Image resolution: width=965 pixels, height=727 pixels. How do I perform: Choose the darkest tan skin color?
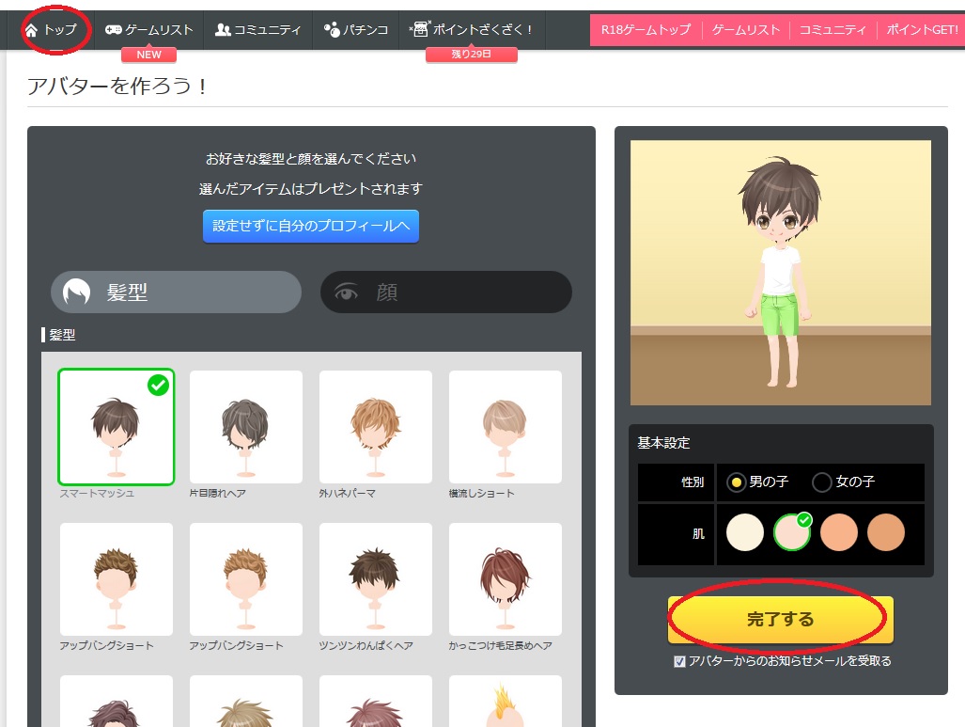[886, 532]
